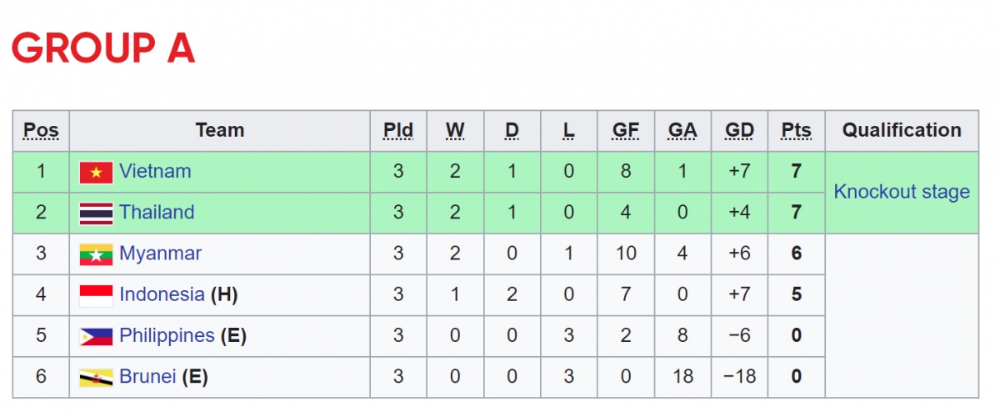1000x412 pixels.
Task: Open the Philippines team link
Action: (167, 335)
